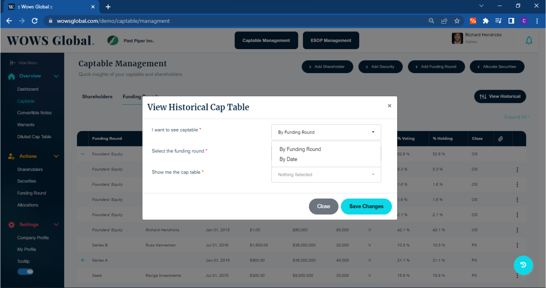Collapse the Overview section chevron
Image resolution: width=546 pixels, height=288 pixels.
tap(56, 76)
